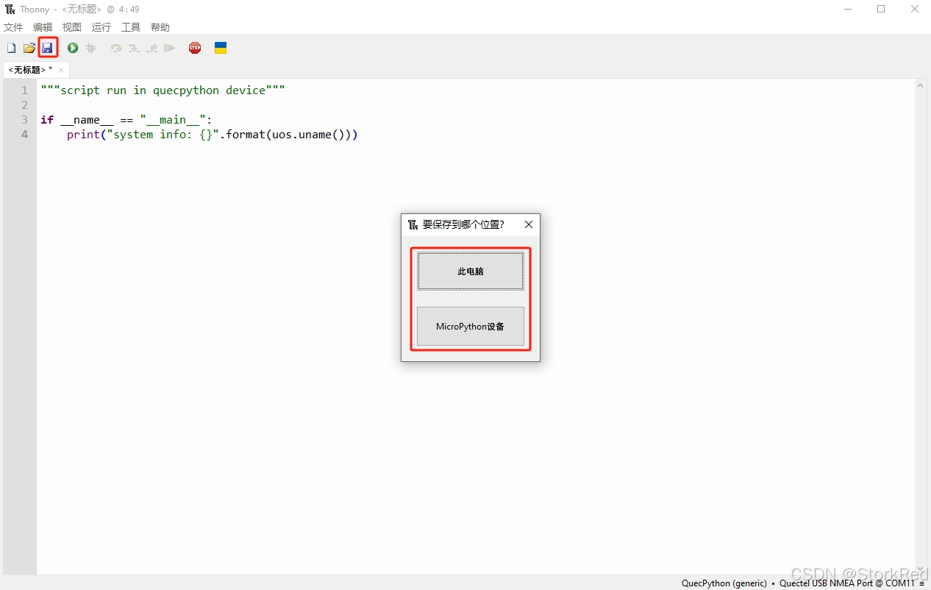
Task: Click the if __name__ line of code
Action: (x=126, y=119)
